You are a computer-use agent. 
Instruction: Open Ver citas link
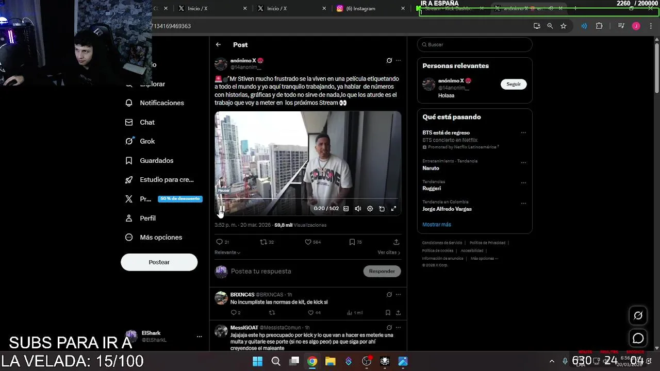[389, 252]
